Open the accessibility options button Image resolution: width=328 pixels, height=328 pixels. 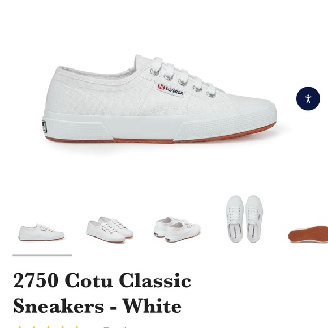pos(308,98)
